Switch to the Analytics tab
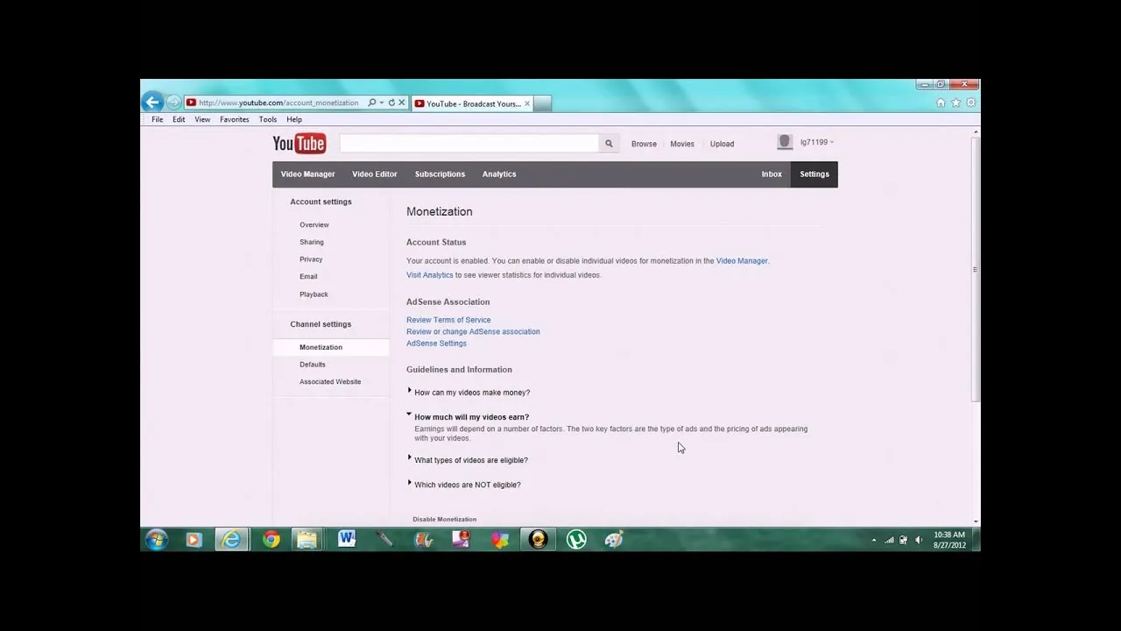Screen dimensions: 1121x631 pos(498,174)
